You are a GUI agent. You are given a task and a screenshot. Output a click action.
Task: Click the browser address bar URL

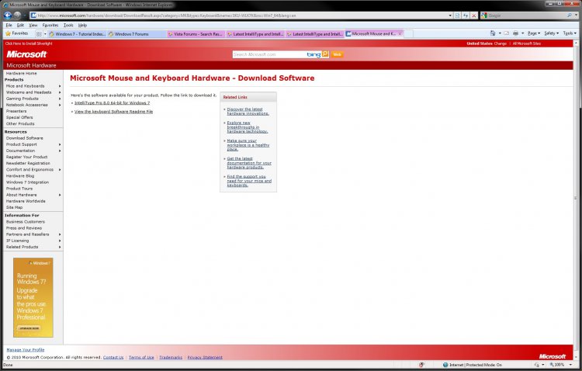click(x=237, y=16)
